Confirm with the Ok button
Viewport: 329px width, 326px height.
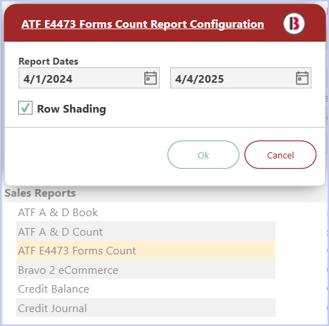pos(203,155)
